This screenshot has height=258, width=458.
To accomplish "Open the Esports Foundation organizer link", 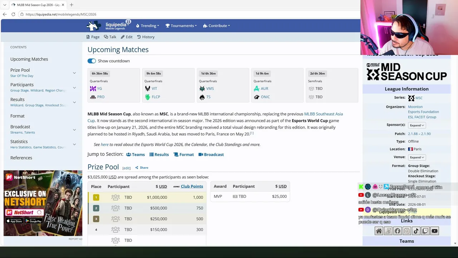I will click(x=423, y=112).
